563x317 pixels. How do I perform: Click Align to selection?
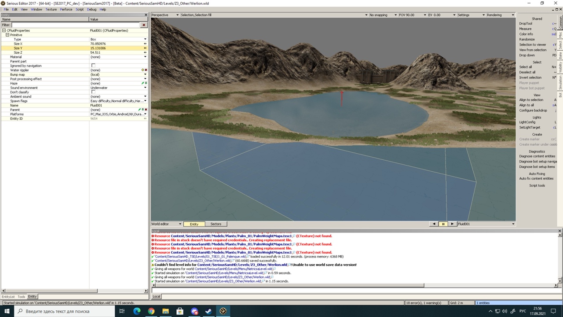(x=531, y=100)
